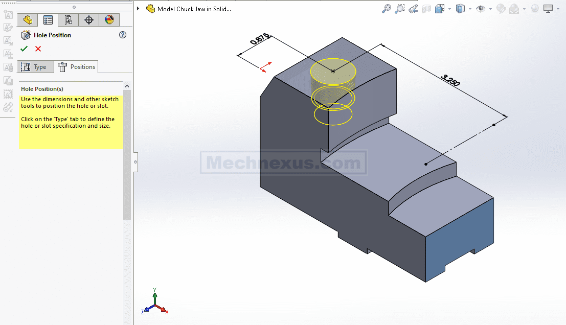Expand the flyout tree arrow beside model name

click(x=138, y=9)
